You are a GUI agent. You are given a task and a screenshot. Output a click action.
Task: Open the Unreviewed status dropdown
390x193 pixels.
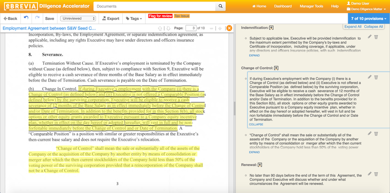pos(78,19)
